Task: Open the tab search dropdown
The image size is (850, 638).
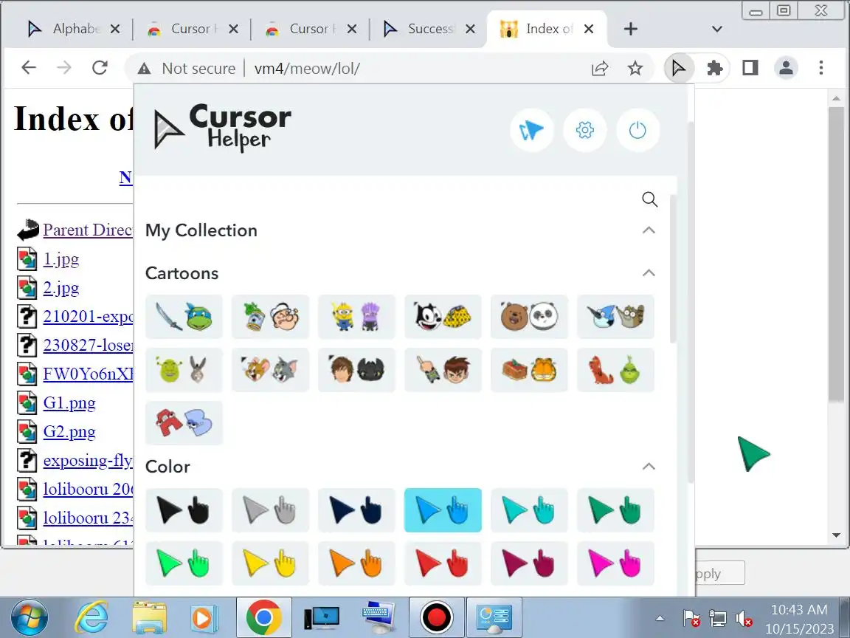Action: click(x=716, y=29)
